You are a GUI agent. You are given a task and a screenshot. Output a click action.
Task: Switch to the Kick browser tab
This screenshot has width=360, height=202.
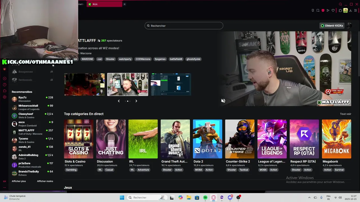pos(104,4)
